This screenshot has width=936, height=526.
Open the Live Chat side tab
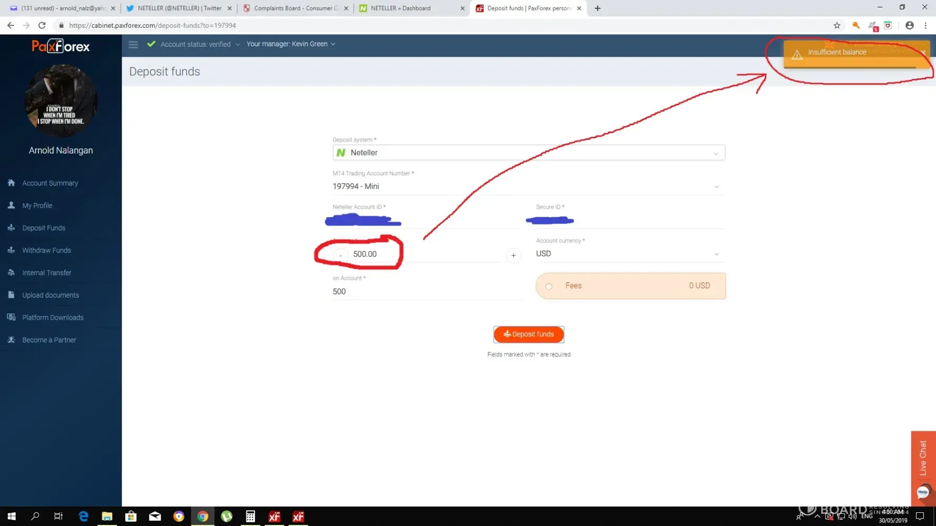tap(923, 458)
